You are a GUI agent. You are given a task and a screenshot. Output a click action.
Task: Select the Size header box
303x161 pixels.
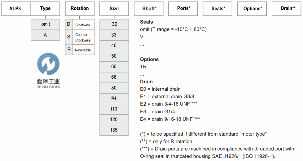tap(114, 9)
